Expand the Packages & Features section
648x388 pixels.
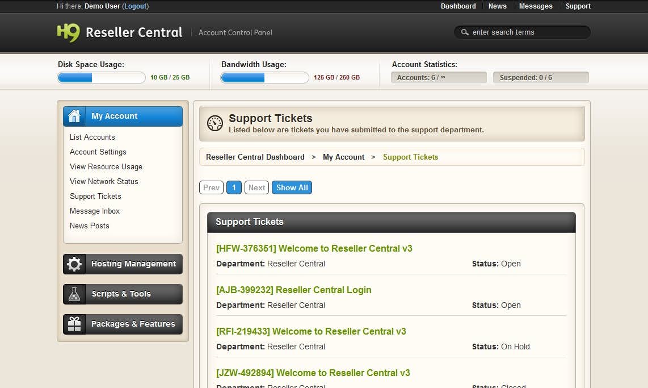click(133, 324)
